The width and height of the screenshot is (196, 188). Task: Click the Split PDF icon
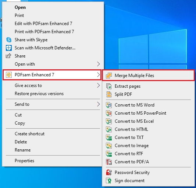109,94
